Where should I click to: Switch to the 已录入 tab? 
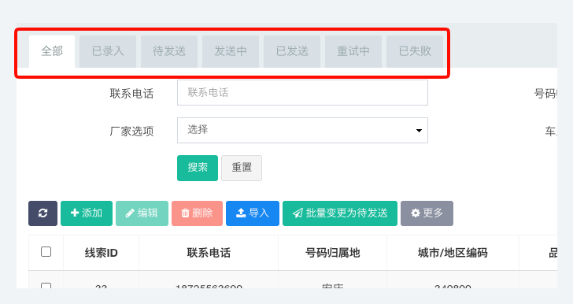point(108,51)
